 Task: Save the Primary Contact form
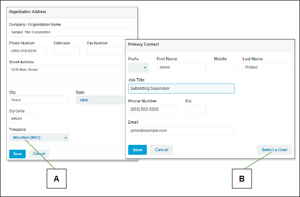pyautogui.click(x=137, y=150)
